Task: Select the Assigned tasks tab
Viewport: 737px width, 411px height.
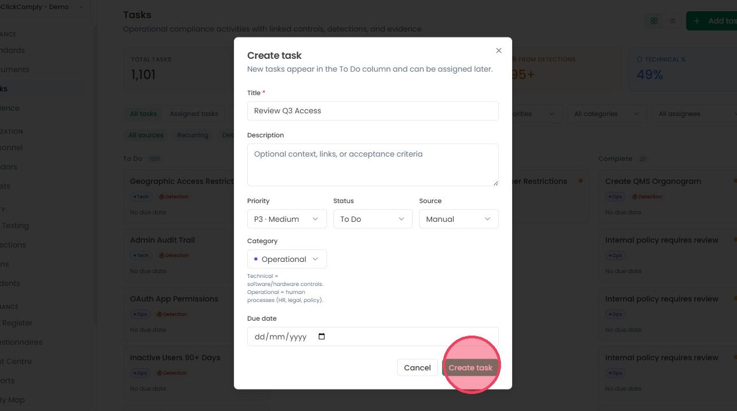Action: 194,114
